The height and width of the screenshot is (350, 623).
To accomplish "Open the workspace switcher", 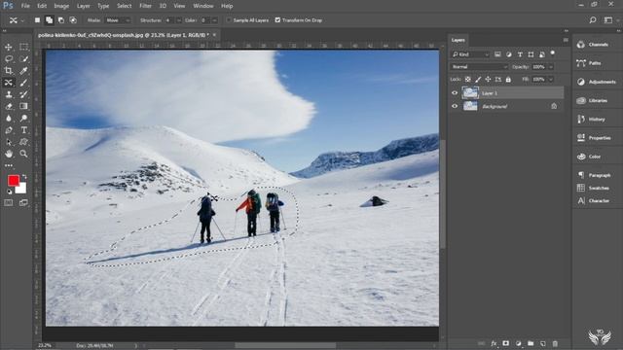I will point(608,19).
